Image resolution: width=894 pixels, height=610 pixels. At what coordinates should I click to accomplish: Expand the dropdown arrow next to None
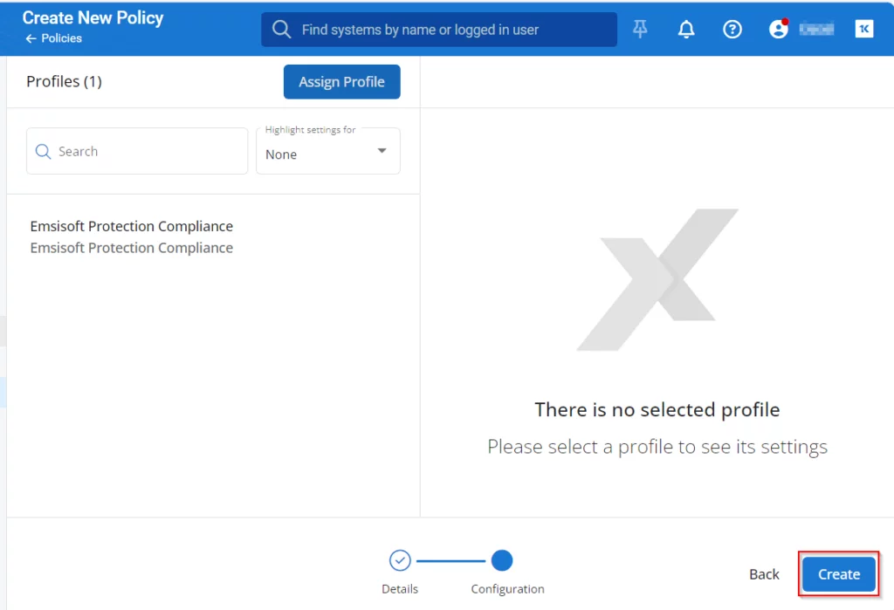382,151
